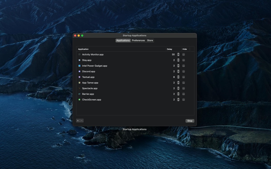The image size is (271, 169).
Task: Select the Spectacle.app row
Action: (135, 88)
